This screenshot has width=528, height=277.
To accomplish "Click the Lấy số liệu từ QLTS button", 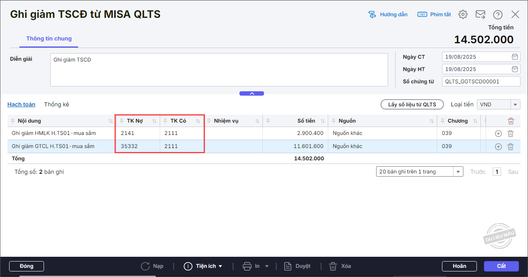I will coord(412,104).
